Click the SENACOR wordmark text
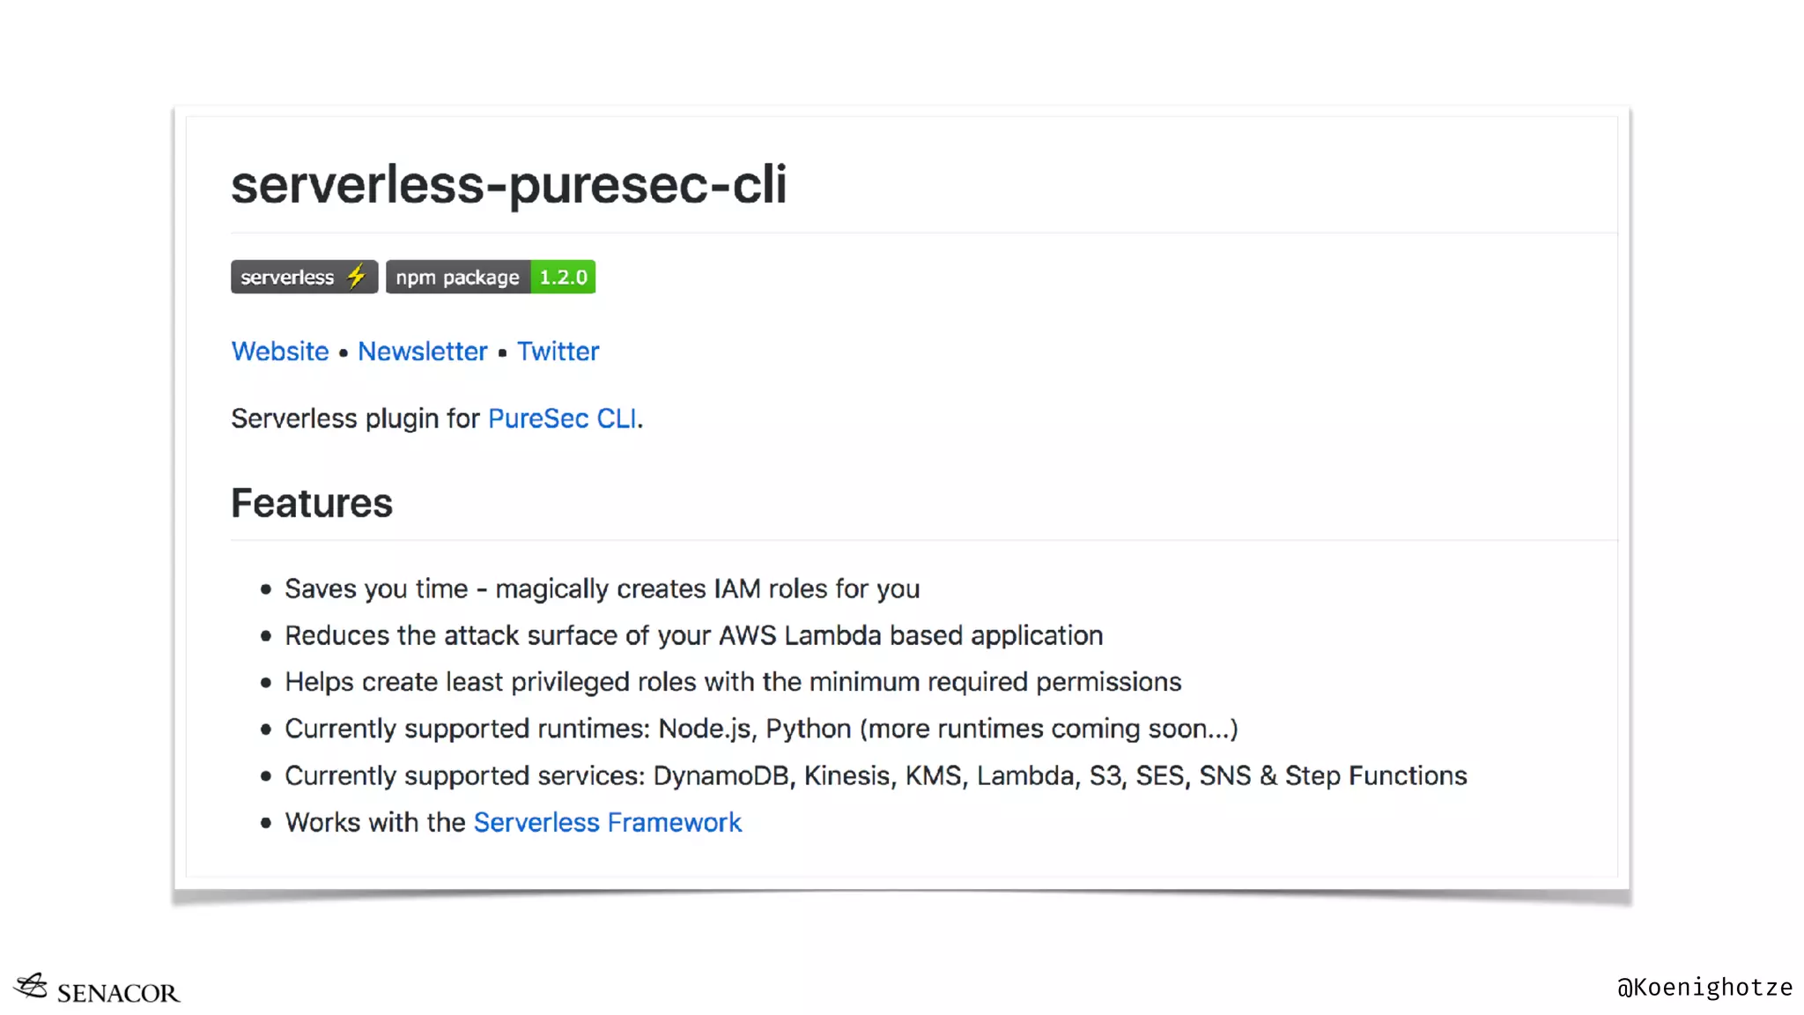 (118, 993)
